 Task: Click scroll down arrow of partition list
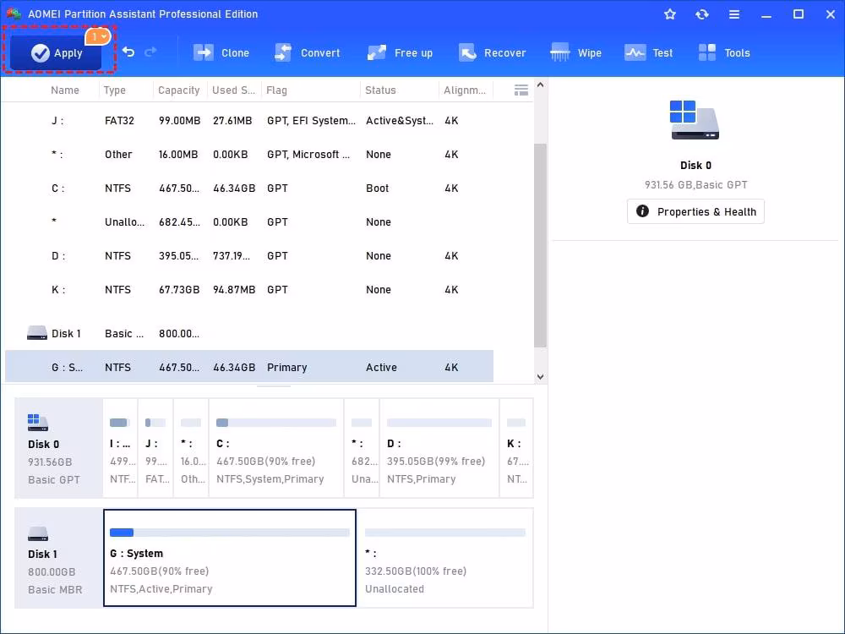pyautogui.click(x=541, y=377)
